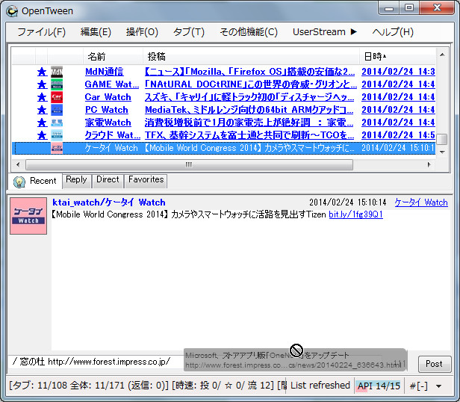Image resolution: width=460 pixels, height=402 pixels.
Task: Select the Recent tab
Action: [x=36, y=181]
